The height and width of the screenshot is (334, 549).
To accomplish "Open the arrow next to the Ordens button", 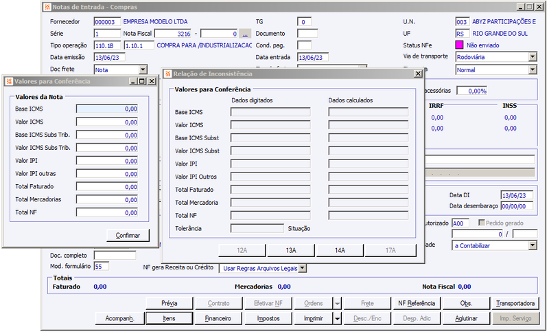I will [x=337, y=304].
